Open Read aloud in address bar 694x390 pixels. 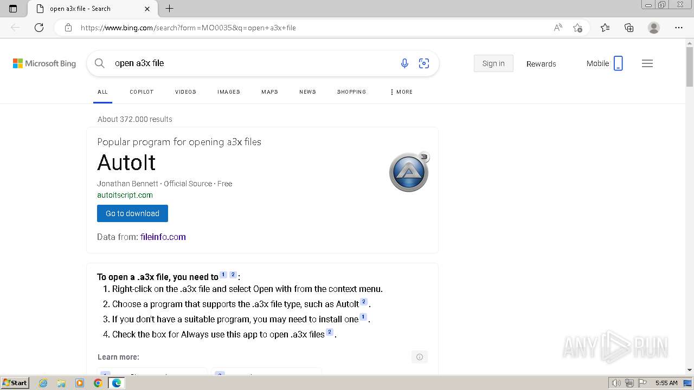click(557, 28)
